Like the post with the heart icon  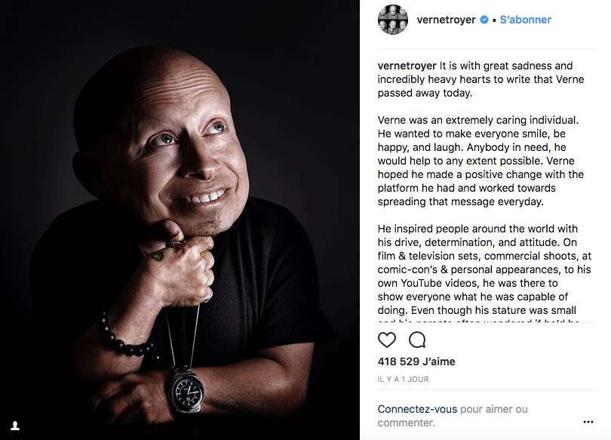(386, 340)
